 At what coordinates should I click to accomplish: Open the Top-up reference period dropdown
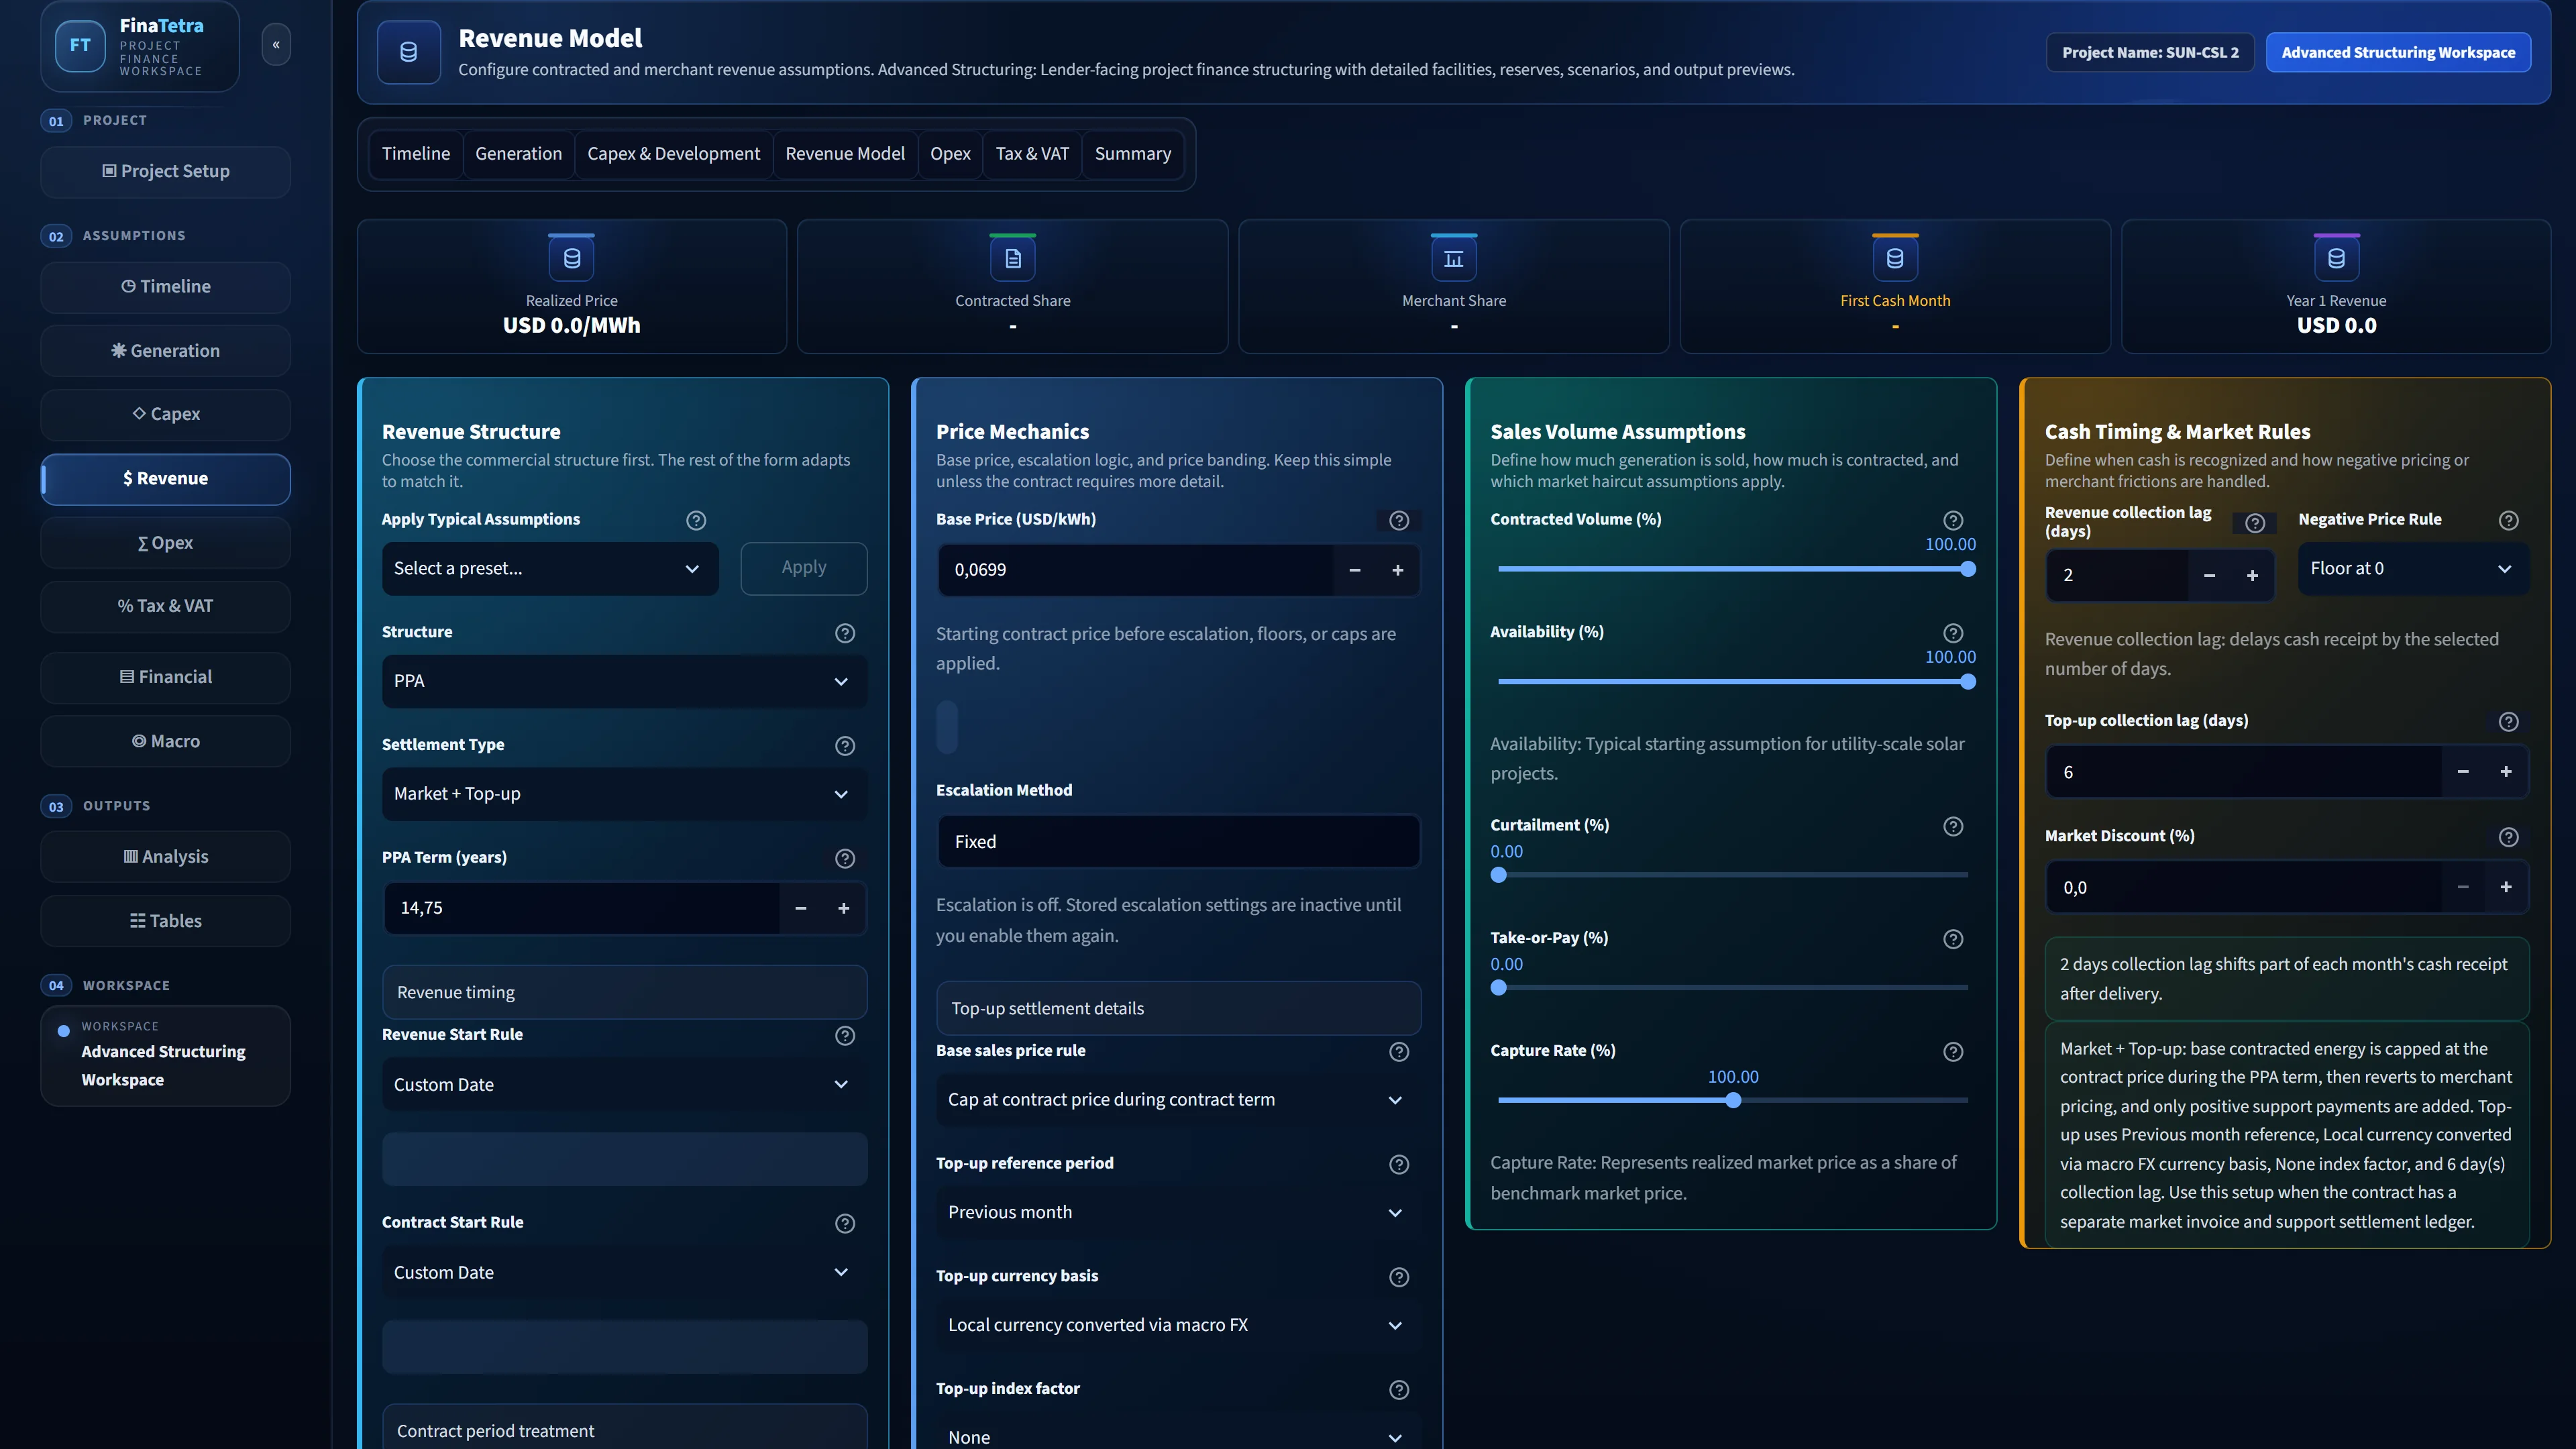1178,1213
